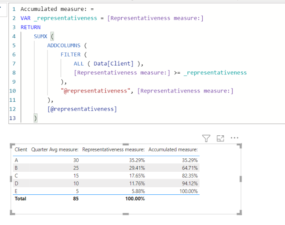This screenshot has width=285, height=225.
Task: Click Quarter Avg value 25
Action: pos(76,168)
